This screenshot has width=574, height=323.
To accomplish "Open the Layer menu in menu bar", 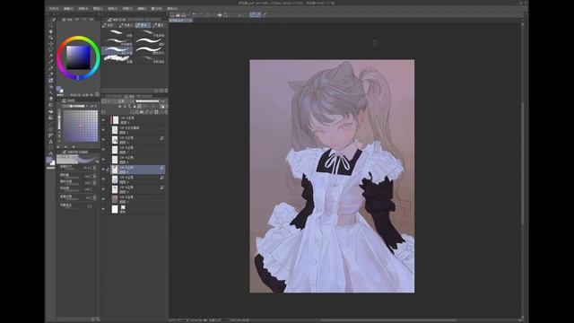I will [98, 8].
